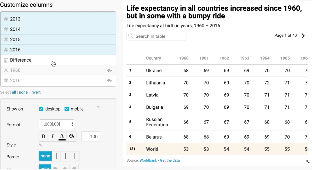Select the double line border option
This screenshot has height=170, width=312.
[x=75, y=156]
